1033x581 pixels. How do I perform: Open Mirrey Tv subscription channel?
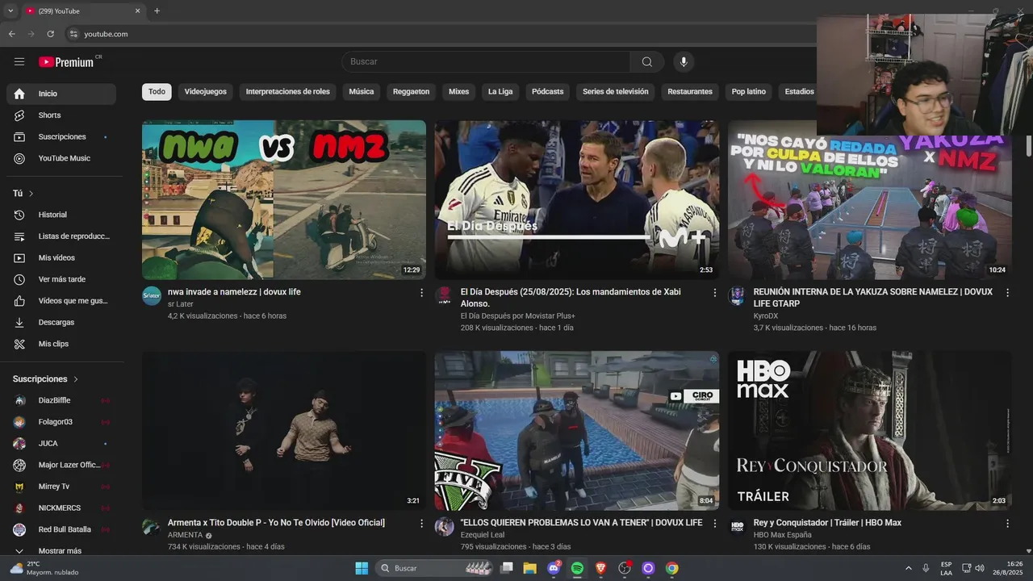pos(61,487)
